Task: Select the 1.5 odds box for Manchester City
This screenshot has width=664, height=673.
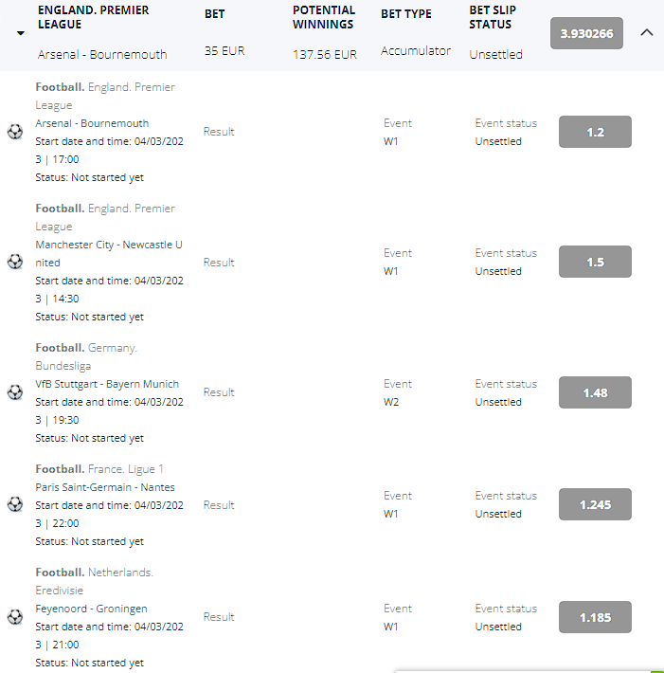Action: [595, 262]
